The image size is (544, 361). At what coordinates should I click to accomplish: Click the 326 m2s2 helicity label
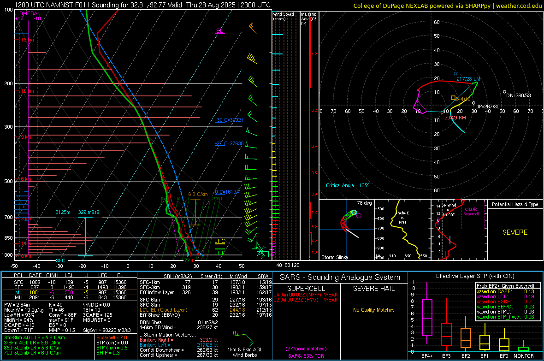click(x=89, y=212)
